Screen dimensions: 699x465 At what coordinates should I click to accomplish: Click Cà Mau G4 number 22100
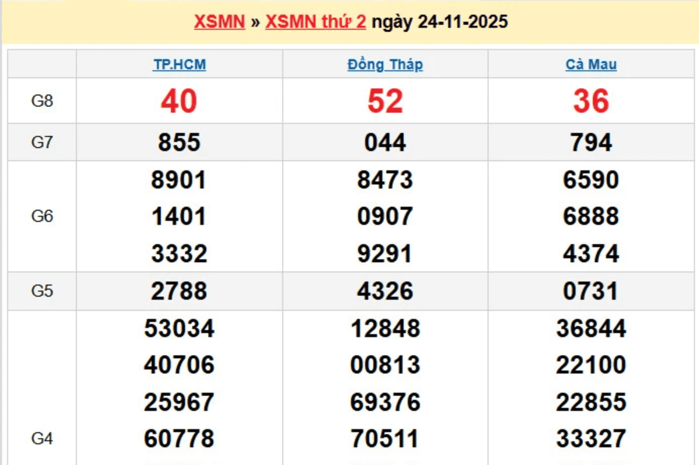591,365
